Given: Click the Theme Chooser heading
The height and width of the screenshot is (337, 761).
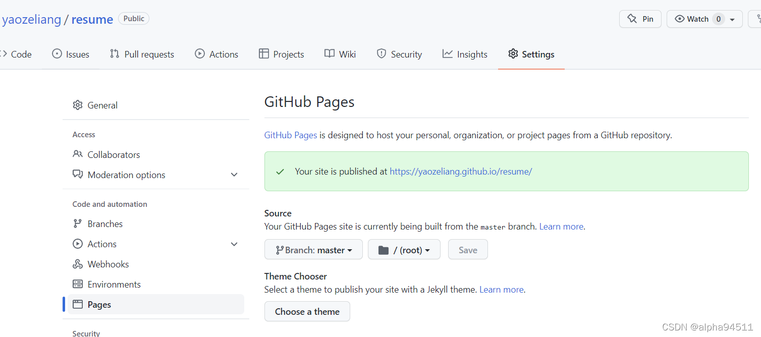Looking at the screenshot, I should [296, 276].
